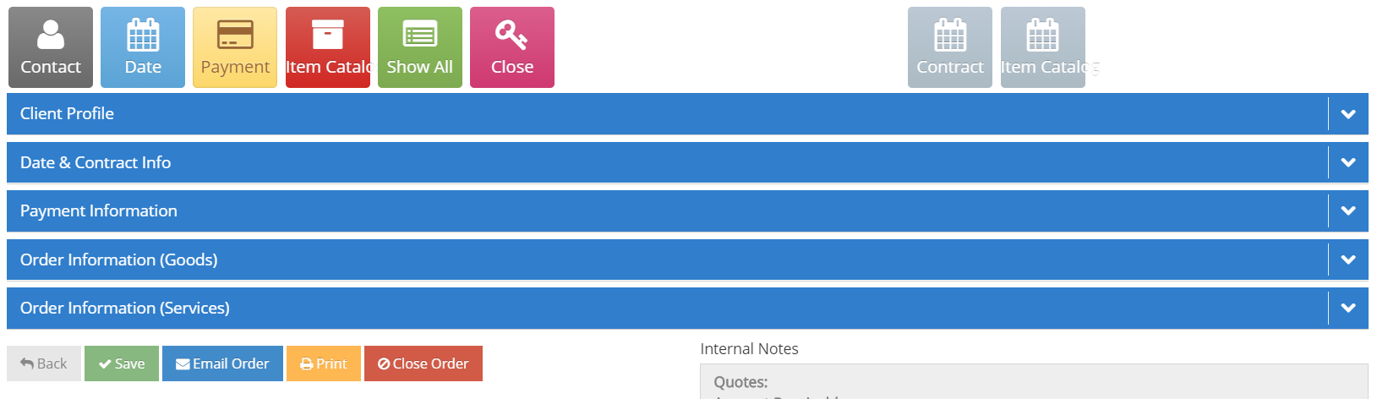Expand the Client Profile chevron

(1348, 114)
